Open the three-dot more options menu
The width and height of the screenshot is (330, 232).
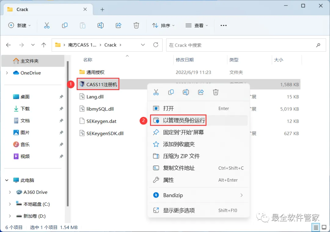pos(223,25)
